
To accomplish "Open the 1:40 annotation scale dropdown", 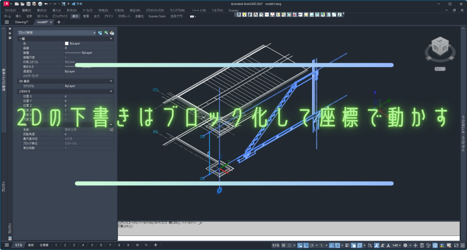I will [397, 245].
